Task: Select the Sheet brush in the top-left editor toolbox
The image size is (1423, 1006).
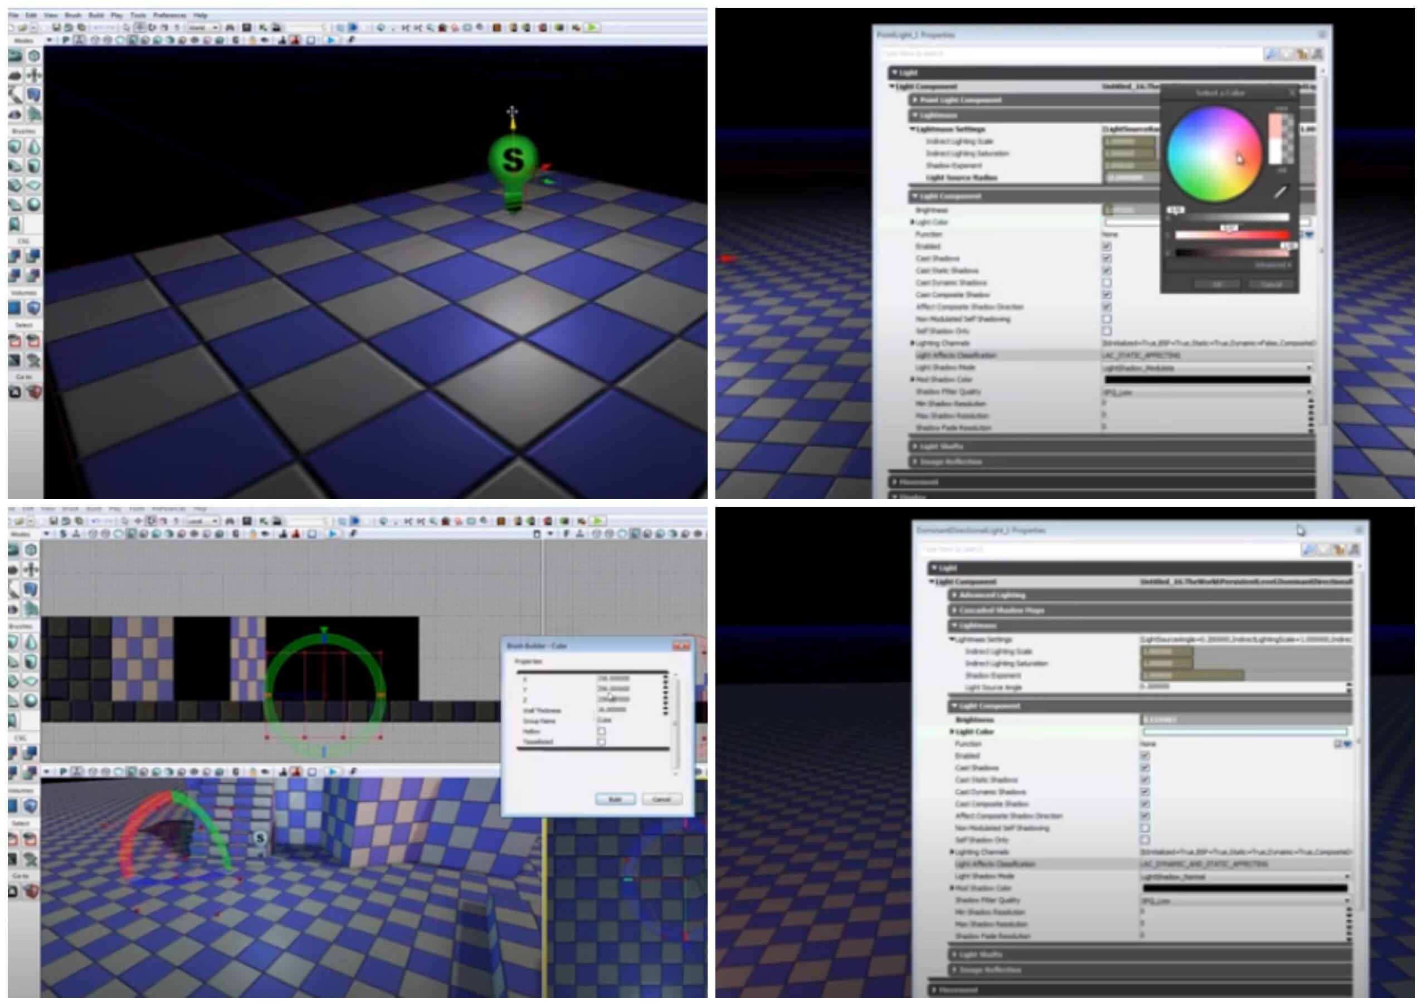Action: pyautogui.click(x=33, y=184)
